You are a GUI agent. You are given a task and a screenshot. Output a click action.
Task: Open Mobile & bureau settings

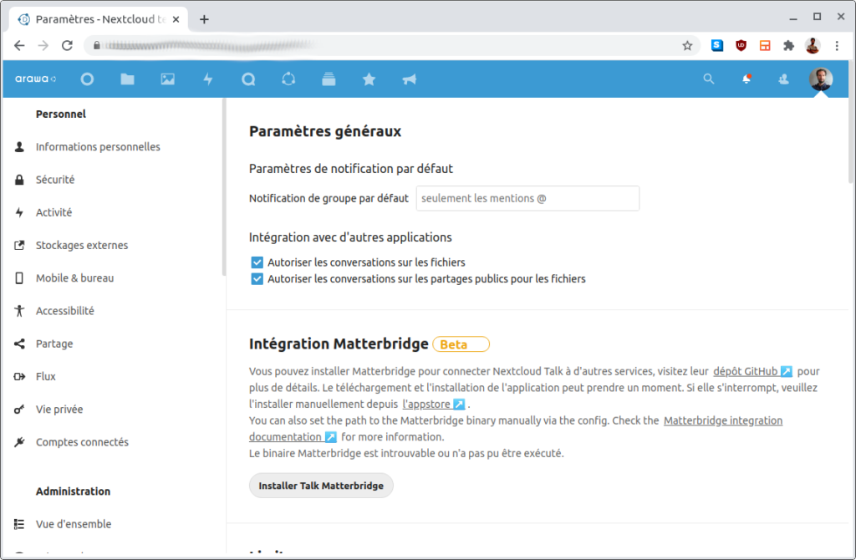[x=74, y=277]
